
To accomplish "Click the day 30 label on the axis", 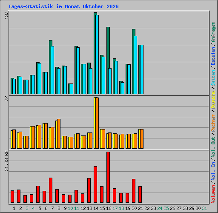I will pos(198,208).
